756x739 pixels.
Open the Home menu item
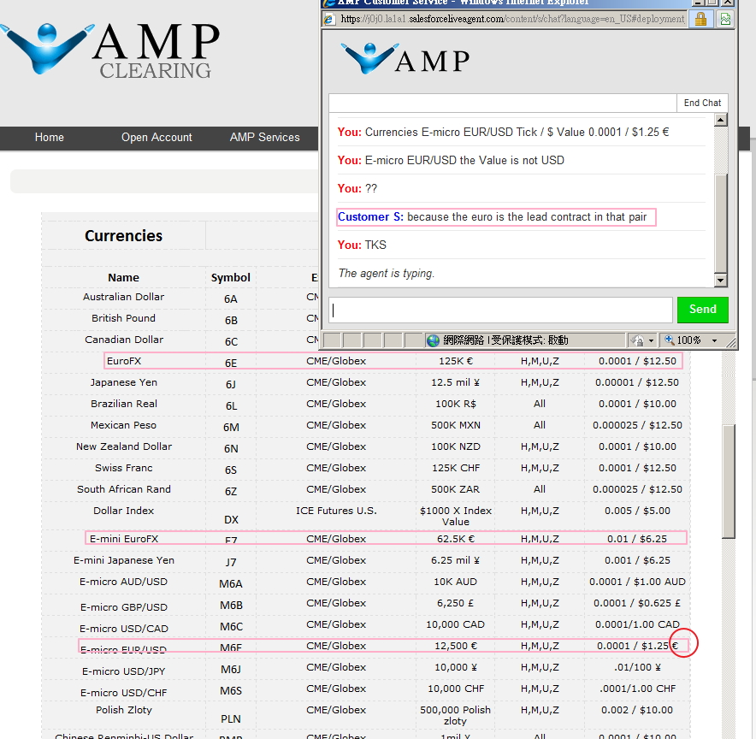(50, 138)
